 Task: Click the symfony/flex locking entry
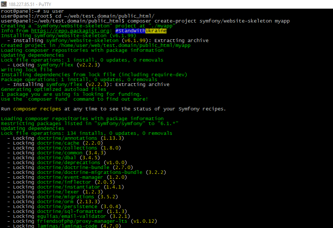click(x=53, y=65)
